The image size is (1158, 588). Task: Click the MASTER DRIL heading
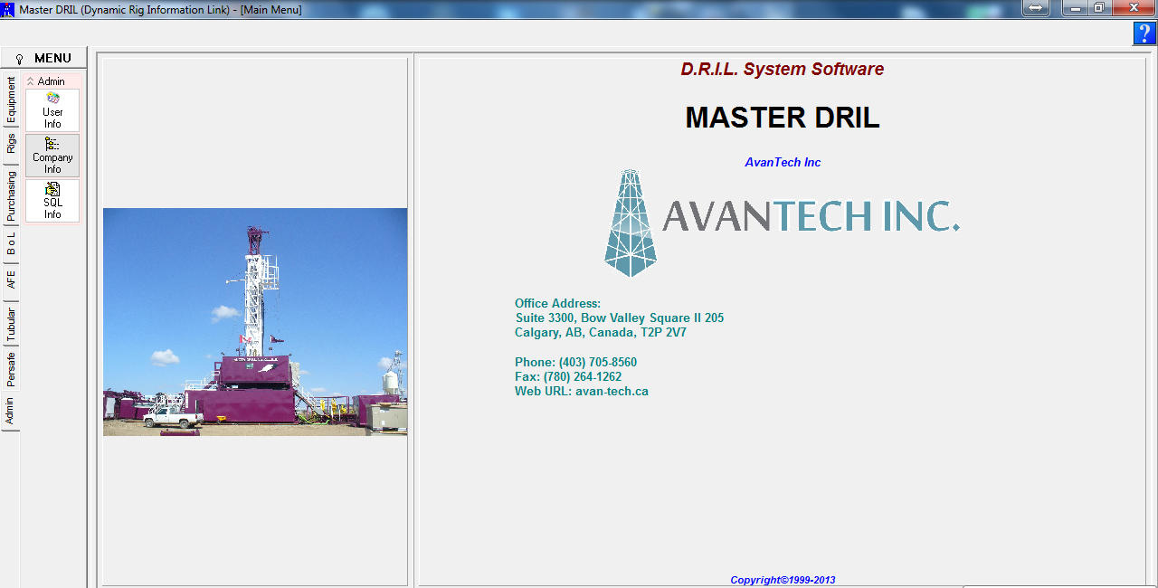pyautogui.click(x=783, y=118)
